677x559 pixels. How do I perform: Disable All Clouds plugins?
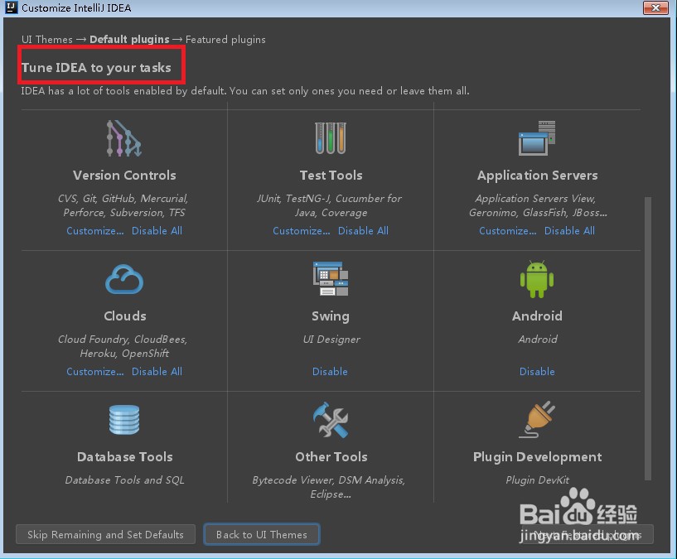click(x=157, y=372)
